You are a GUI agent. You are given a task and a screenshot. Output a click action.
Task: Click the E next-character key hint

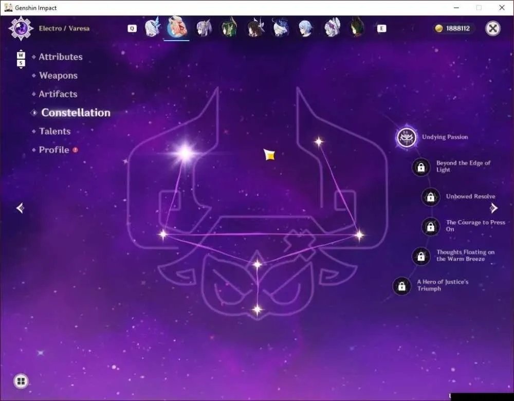point(381,28)
